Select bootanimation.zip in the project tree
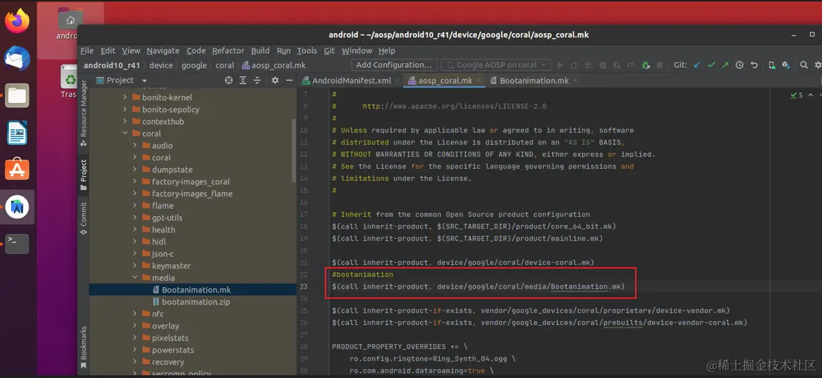This screenshot has height=378, width=822. click(x=193, y=302)
